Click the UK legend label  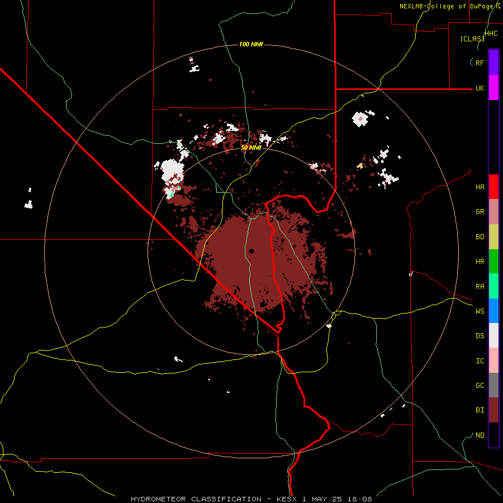point(480,88)
